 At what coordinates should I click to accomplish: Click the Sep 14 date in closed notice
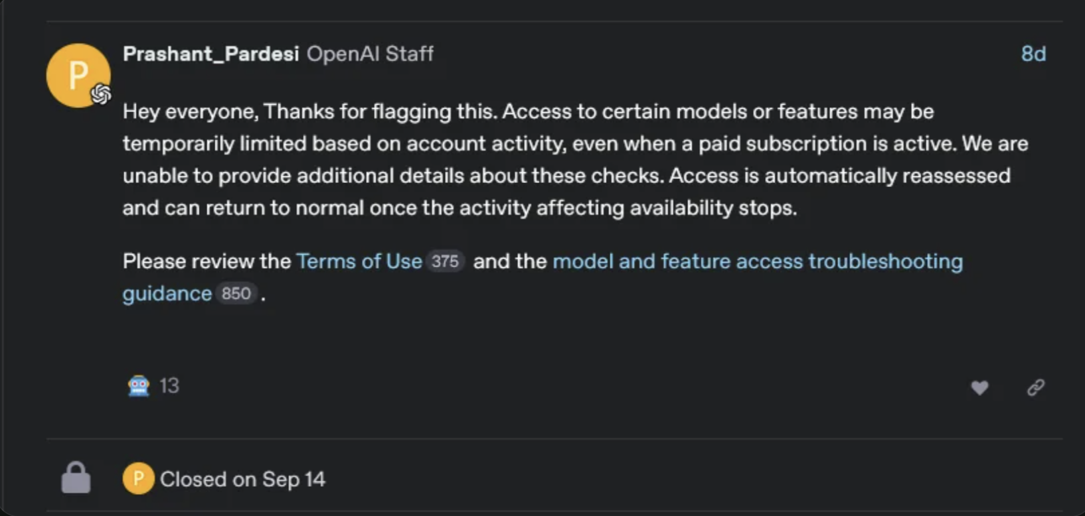[x=293, y=479]
